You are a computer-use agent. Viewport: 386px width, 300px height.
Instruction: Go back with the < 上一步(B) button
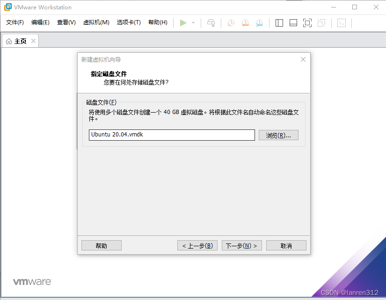[x=197, y=245]
